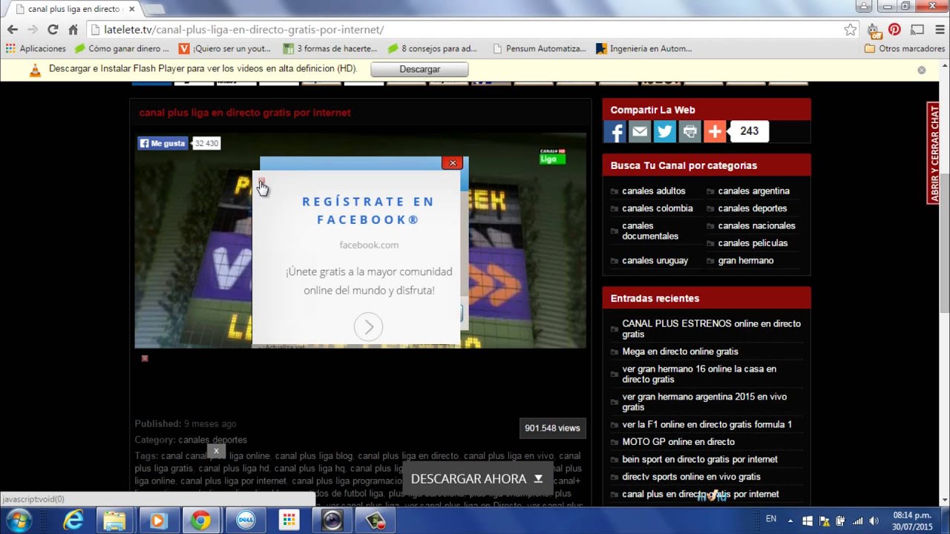The height and width of the screenshot is (534, 950).
Task: Open bein sport en directo entry
Action: click(700, 459)
